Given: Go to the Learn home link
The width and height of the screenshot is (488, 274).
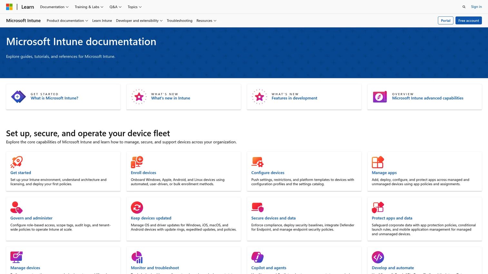Looking at the screenshot, I should coord(27,7).
